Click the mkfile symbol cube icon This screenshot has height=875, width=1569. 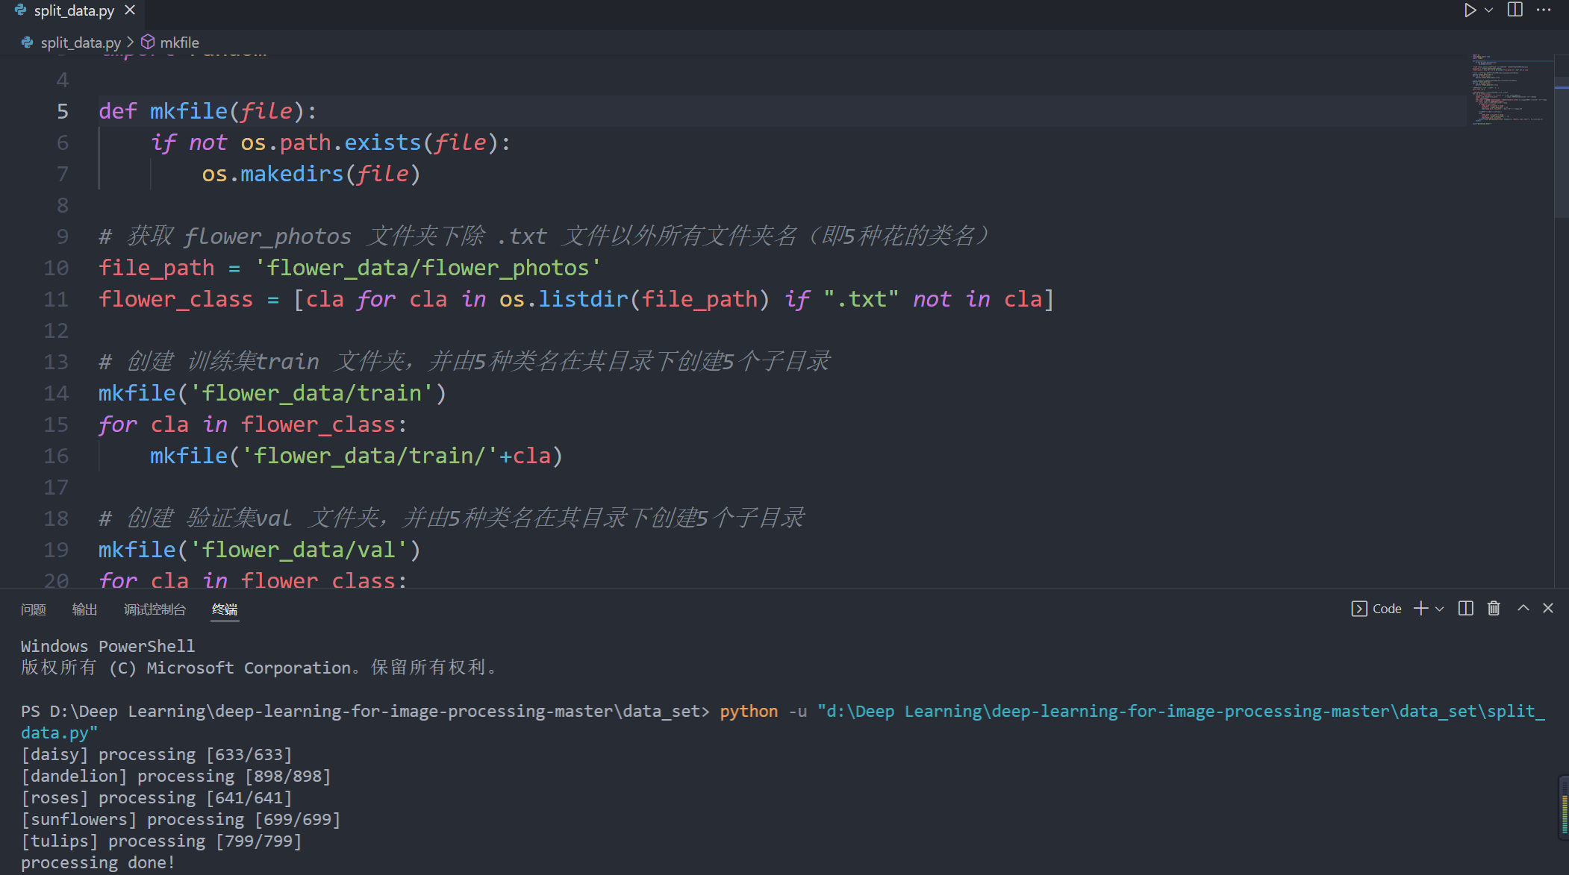click(148, 43)
